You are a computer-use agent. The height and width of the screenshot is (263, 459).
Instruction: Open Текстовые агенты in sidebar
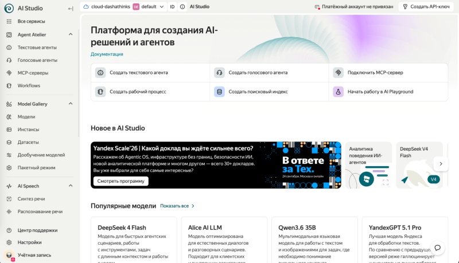coord(37,48)
